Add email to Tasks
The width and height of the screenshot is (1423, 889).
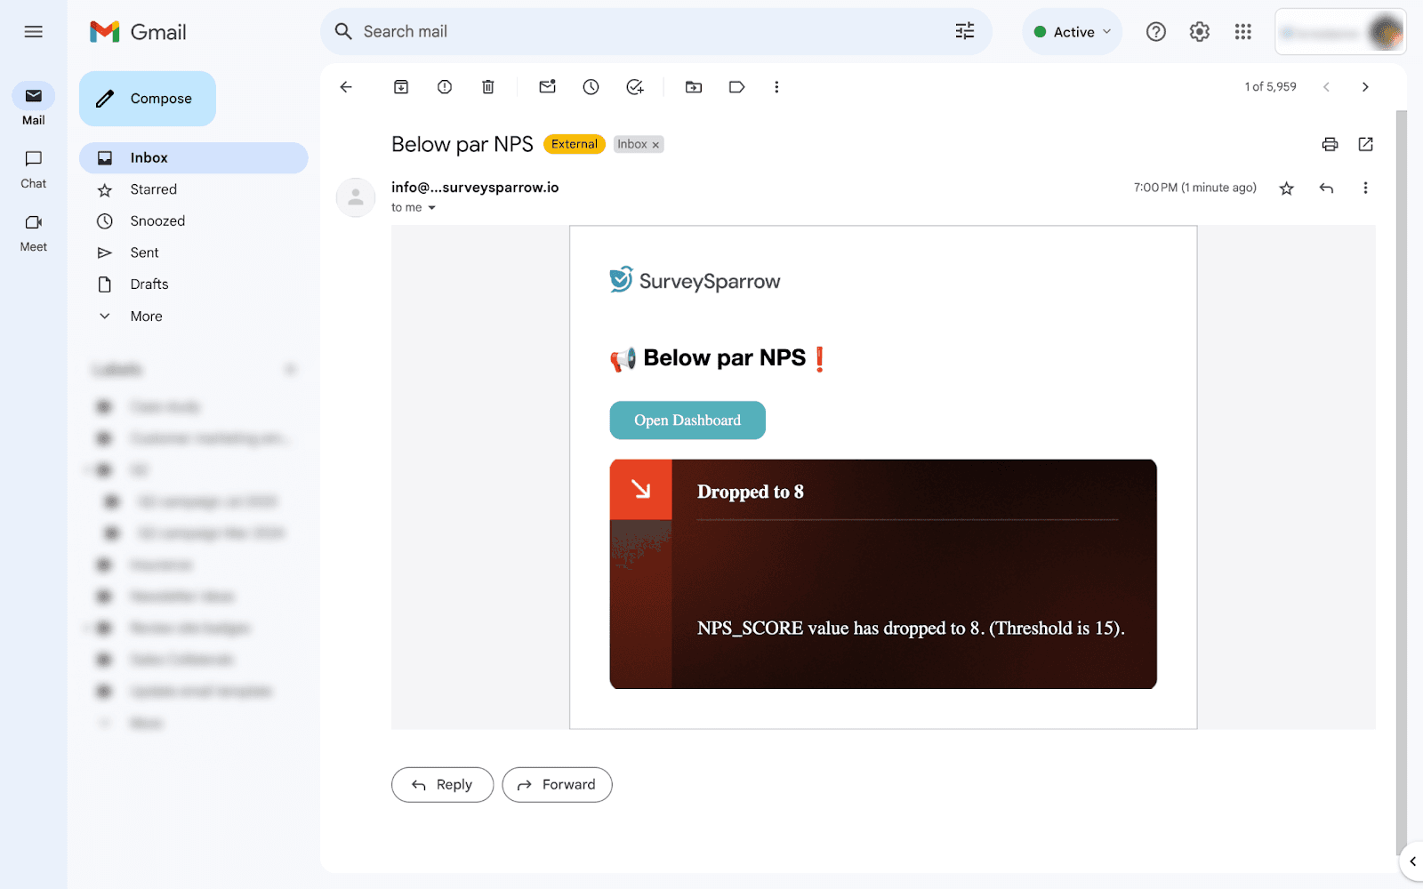634,87
